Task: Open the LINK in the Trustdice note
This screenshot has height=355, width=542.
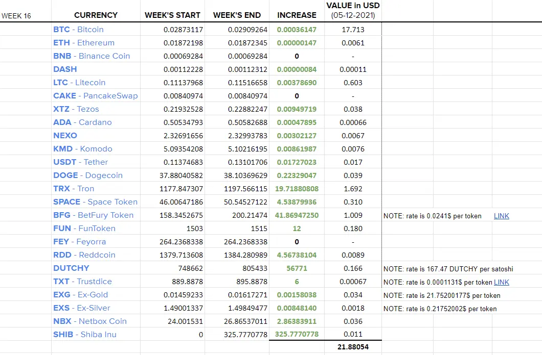Action: (501, 282)
